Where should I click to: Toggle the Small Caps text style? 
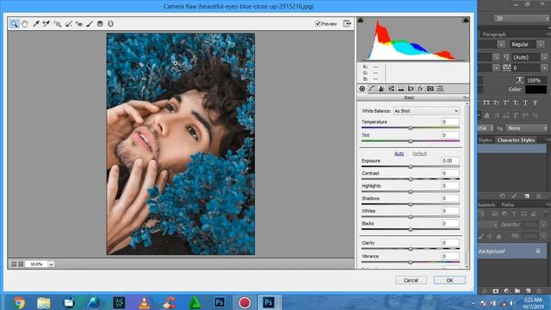point(496,102)
